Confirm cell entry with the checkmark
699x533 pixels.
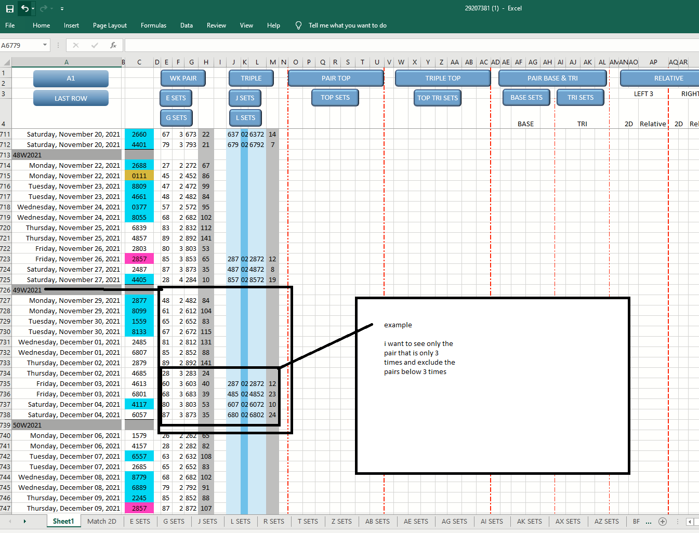(x=95, y=45)
